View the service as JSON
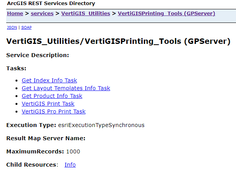This screenshot has height=174, width=236. coord(12,28)
